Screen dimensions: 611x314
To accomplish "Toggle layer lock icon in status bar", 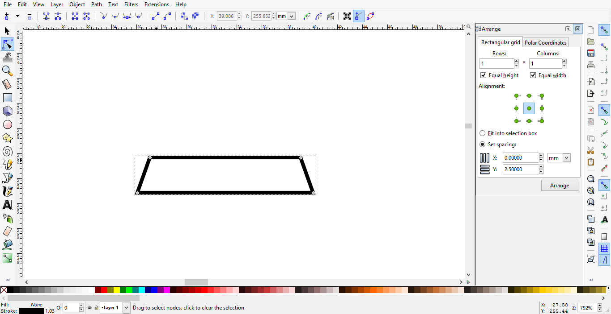I will 97,308.
